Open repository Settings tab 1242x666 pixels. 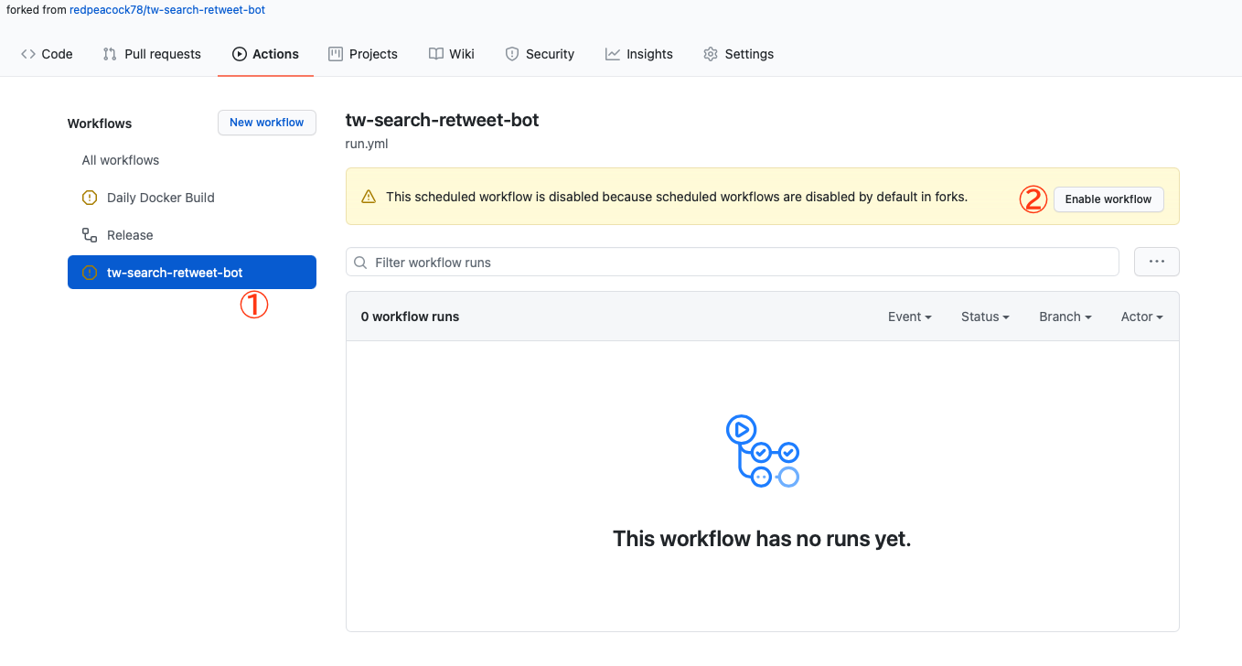(738, 54)
